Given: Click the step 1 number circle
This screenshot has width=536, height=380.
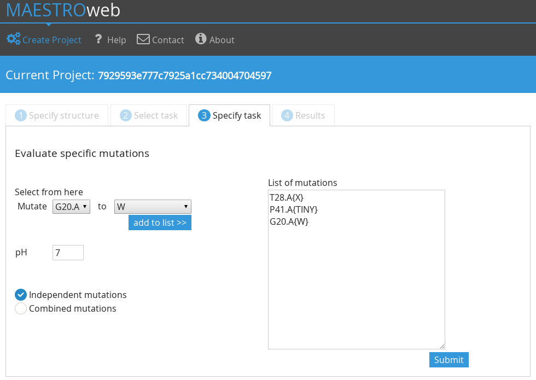Looking at the screenshot, I should pyautogui.click(x=21, y=115).
